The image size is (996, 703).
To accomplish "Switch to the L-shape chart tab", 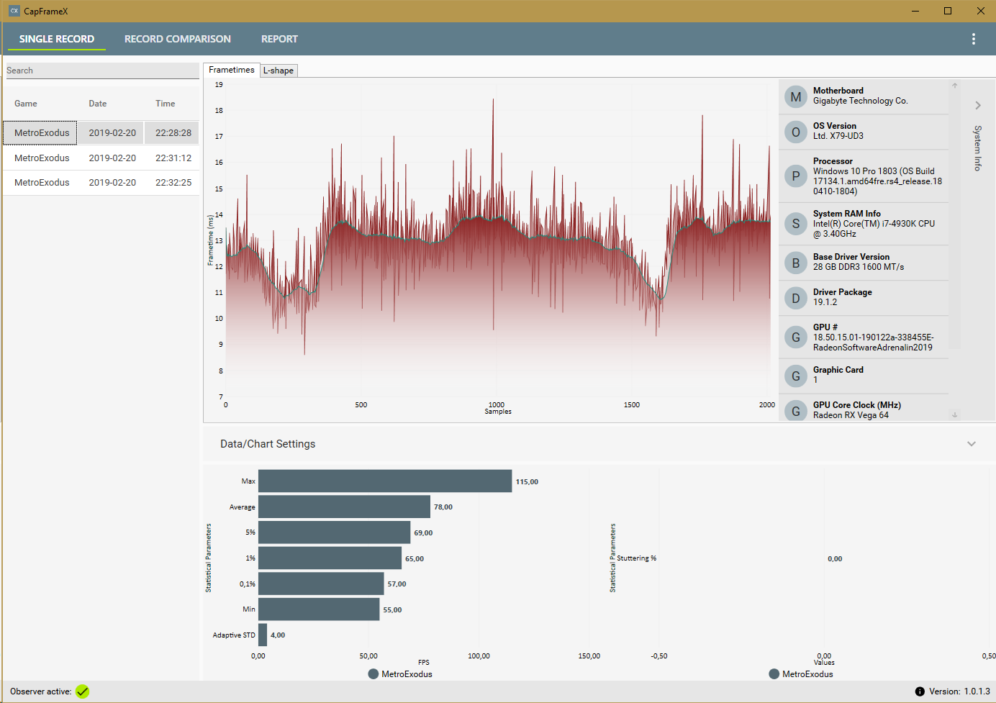I will 279,71.
